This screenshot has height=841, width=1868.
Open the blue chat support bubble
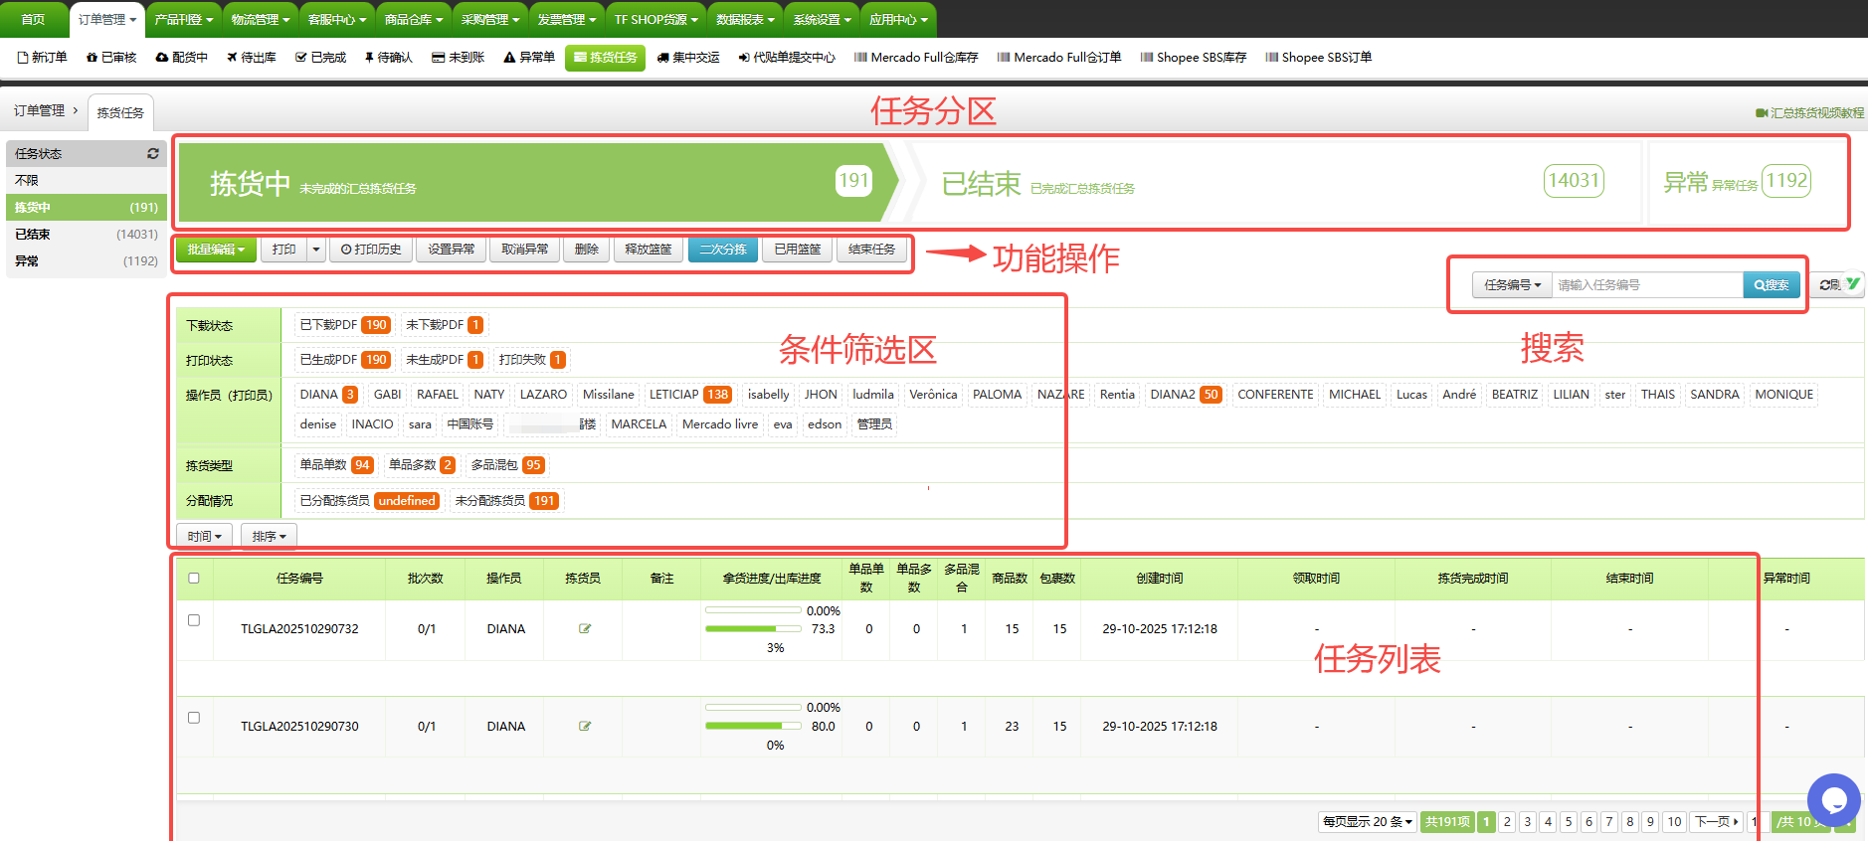point(1833,799)
